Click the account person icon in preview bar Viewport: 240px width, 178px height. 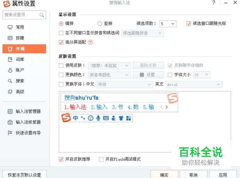tap(113, 118)
